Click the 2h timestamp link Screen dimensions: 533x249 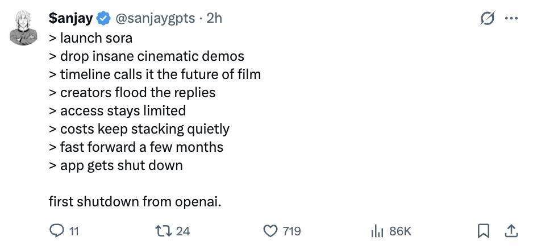pos(214,18)
